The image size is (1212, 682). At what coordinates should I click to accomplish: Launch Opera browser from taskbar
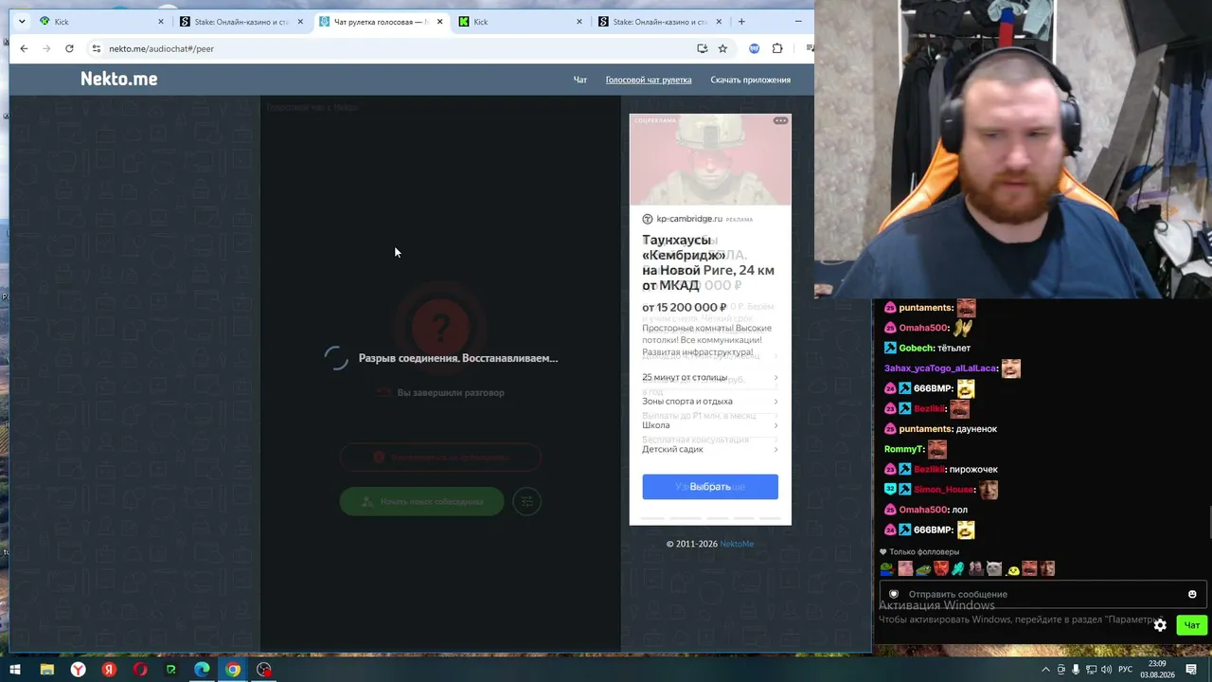coord(140,670)
